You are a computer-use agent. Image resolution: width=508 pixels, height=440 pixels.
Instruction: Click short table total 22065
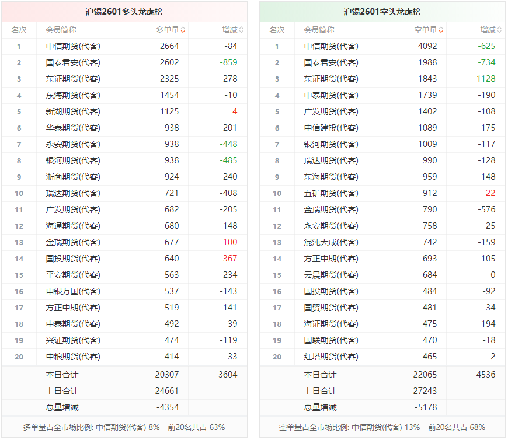click(x=425, y=375)
